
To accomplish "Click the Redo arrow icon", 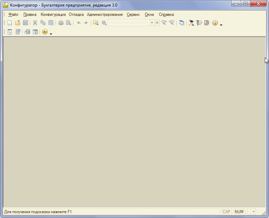I will click(86, 23).
